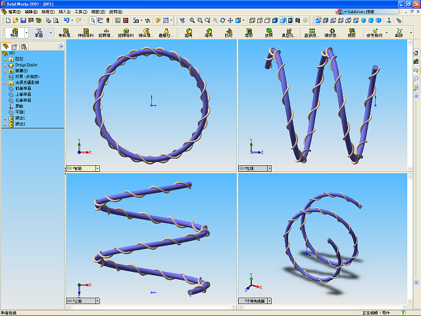Expand the 掃出1 feature node

tap(5, 118)
